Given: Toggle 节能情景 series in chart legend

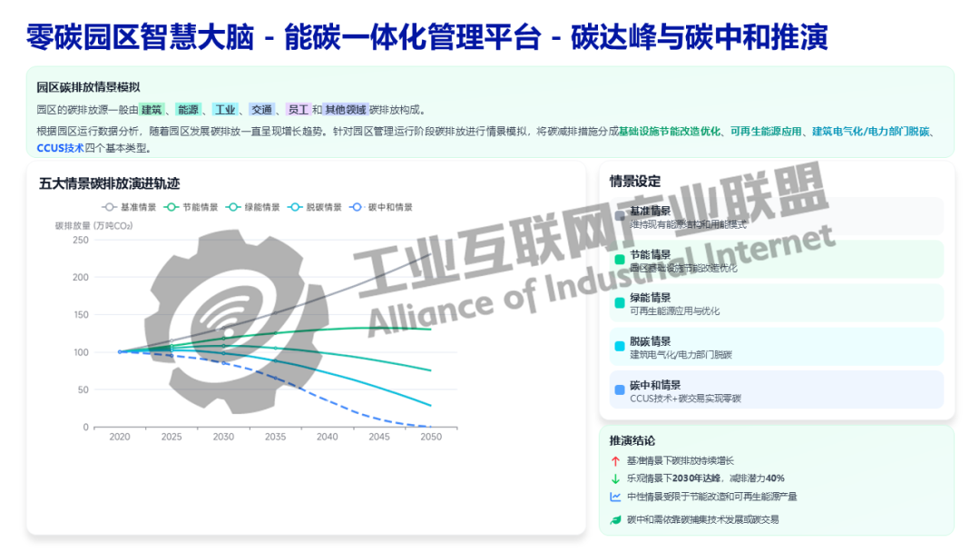Looking at the screenshot, I should point(191,207).
